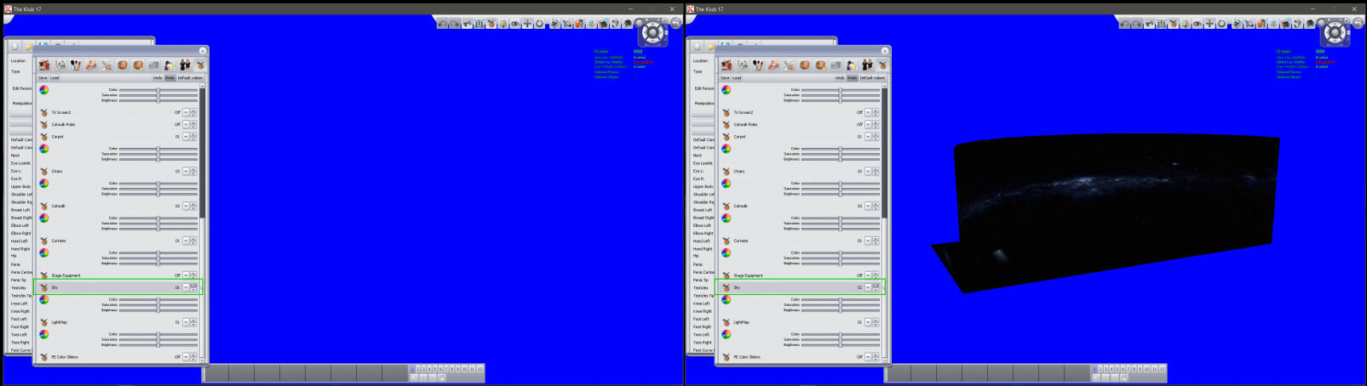Image resolution: width=1367 pixels, height=386 pixels.
Task: Open the Carpet dropdown in the left panel
Action: 186,136
